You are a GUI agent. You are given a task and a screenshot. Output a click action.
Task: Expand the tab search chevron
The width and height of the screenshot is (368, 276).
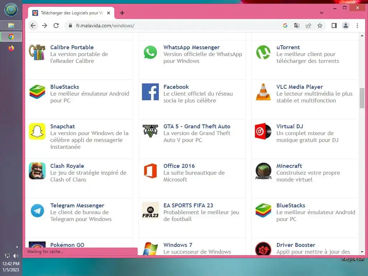pos(322,13)
